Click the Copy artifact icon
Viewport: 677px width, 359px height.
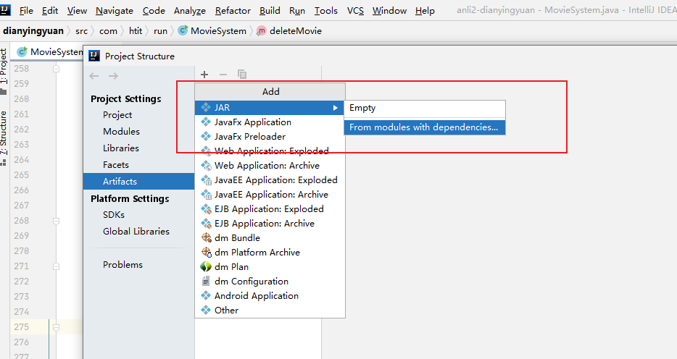click(242, 75)
